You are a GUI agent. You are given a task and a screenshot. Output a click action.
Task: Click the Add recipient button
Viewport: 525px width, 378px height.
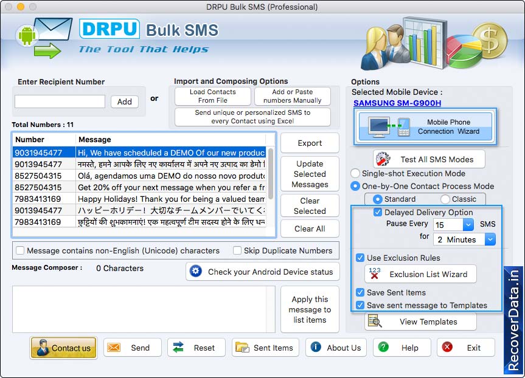(125, 101)
